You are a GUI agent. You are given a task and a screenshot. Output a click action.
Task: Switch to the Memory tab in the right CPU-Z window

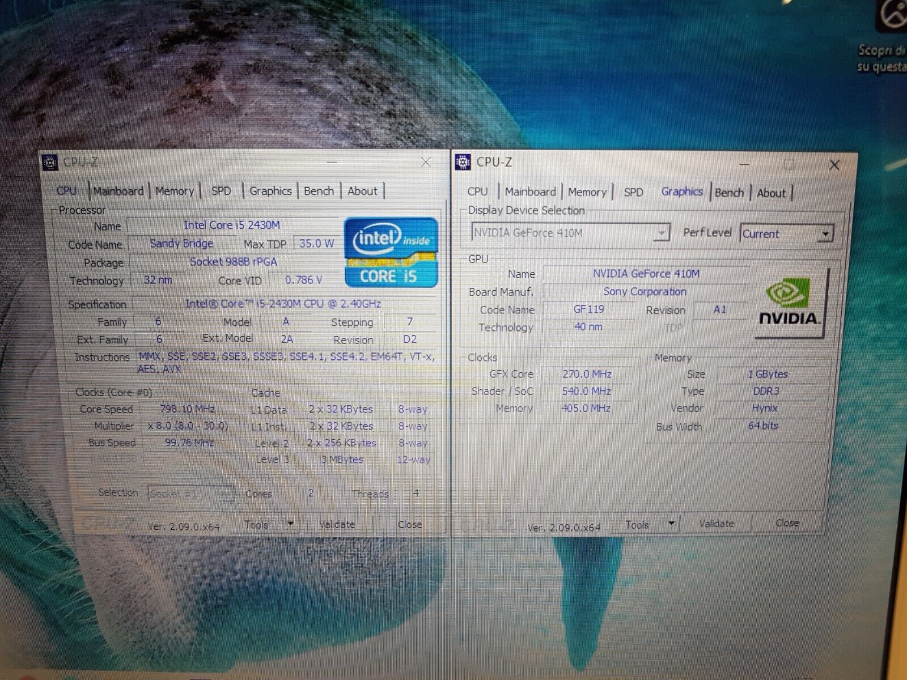tap(587, 192)
